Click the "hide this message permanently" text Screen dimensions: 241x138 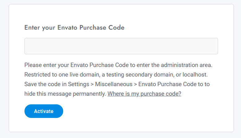(65, 94)
